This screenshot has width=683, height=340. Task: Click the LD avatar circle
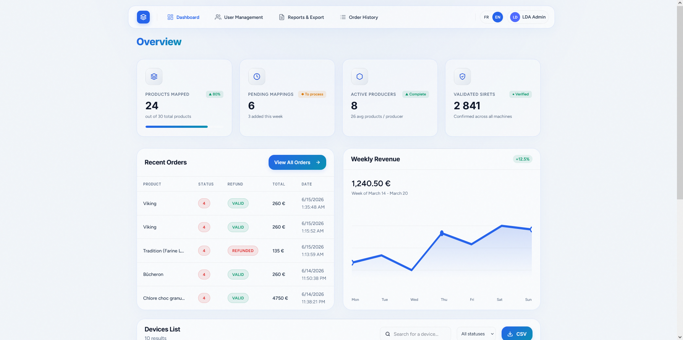pyautogui.click(x=515, y=17)
